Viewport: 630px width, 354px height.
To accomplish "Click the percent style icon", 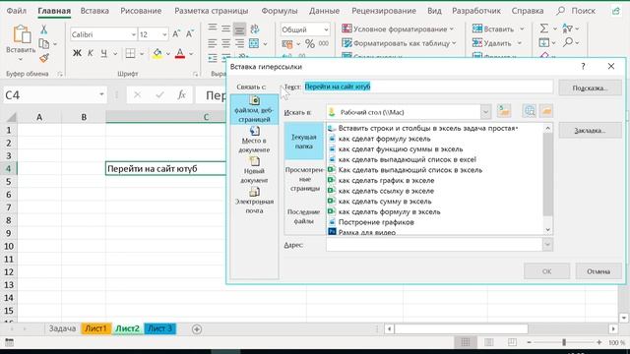I will pos(310,43).
